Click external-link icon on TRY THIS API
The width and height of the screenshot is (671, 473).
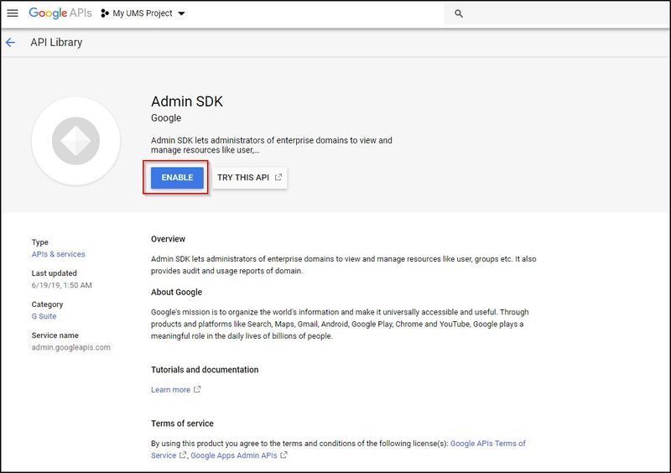pos(278,178)
